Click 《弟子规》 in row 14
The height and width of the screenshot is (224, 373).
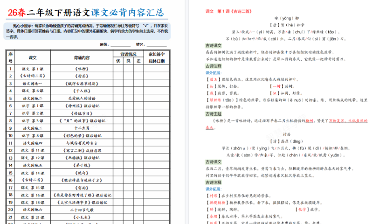pos(82,165)
